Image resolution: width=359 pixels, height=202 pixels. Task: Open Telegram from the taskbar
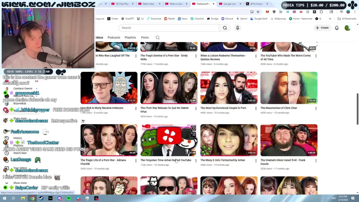pos(78,198)
